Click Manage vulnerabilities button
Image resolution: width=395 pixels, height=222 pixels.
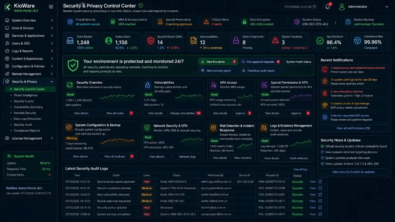click(186, 113)
